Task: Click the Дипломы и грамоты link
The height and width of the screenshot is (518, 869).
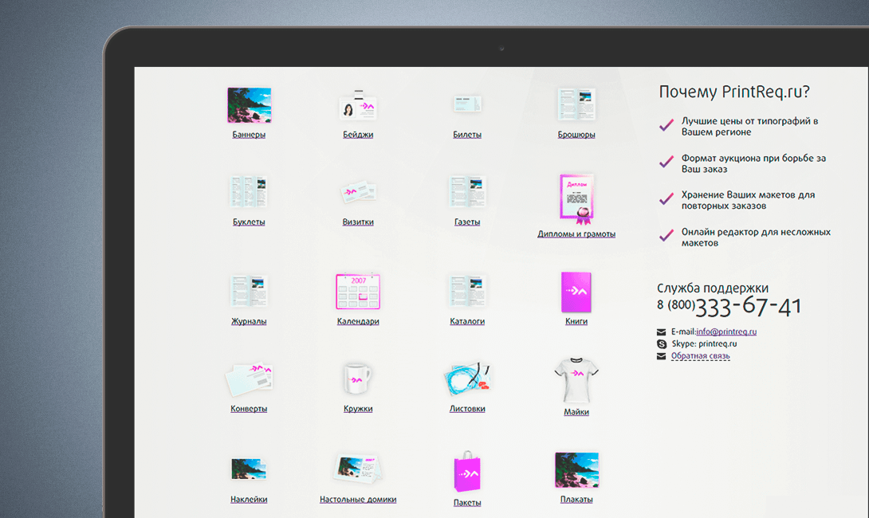Action: [576, 234]
